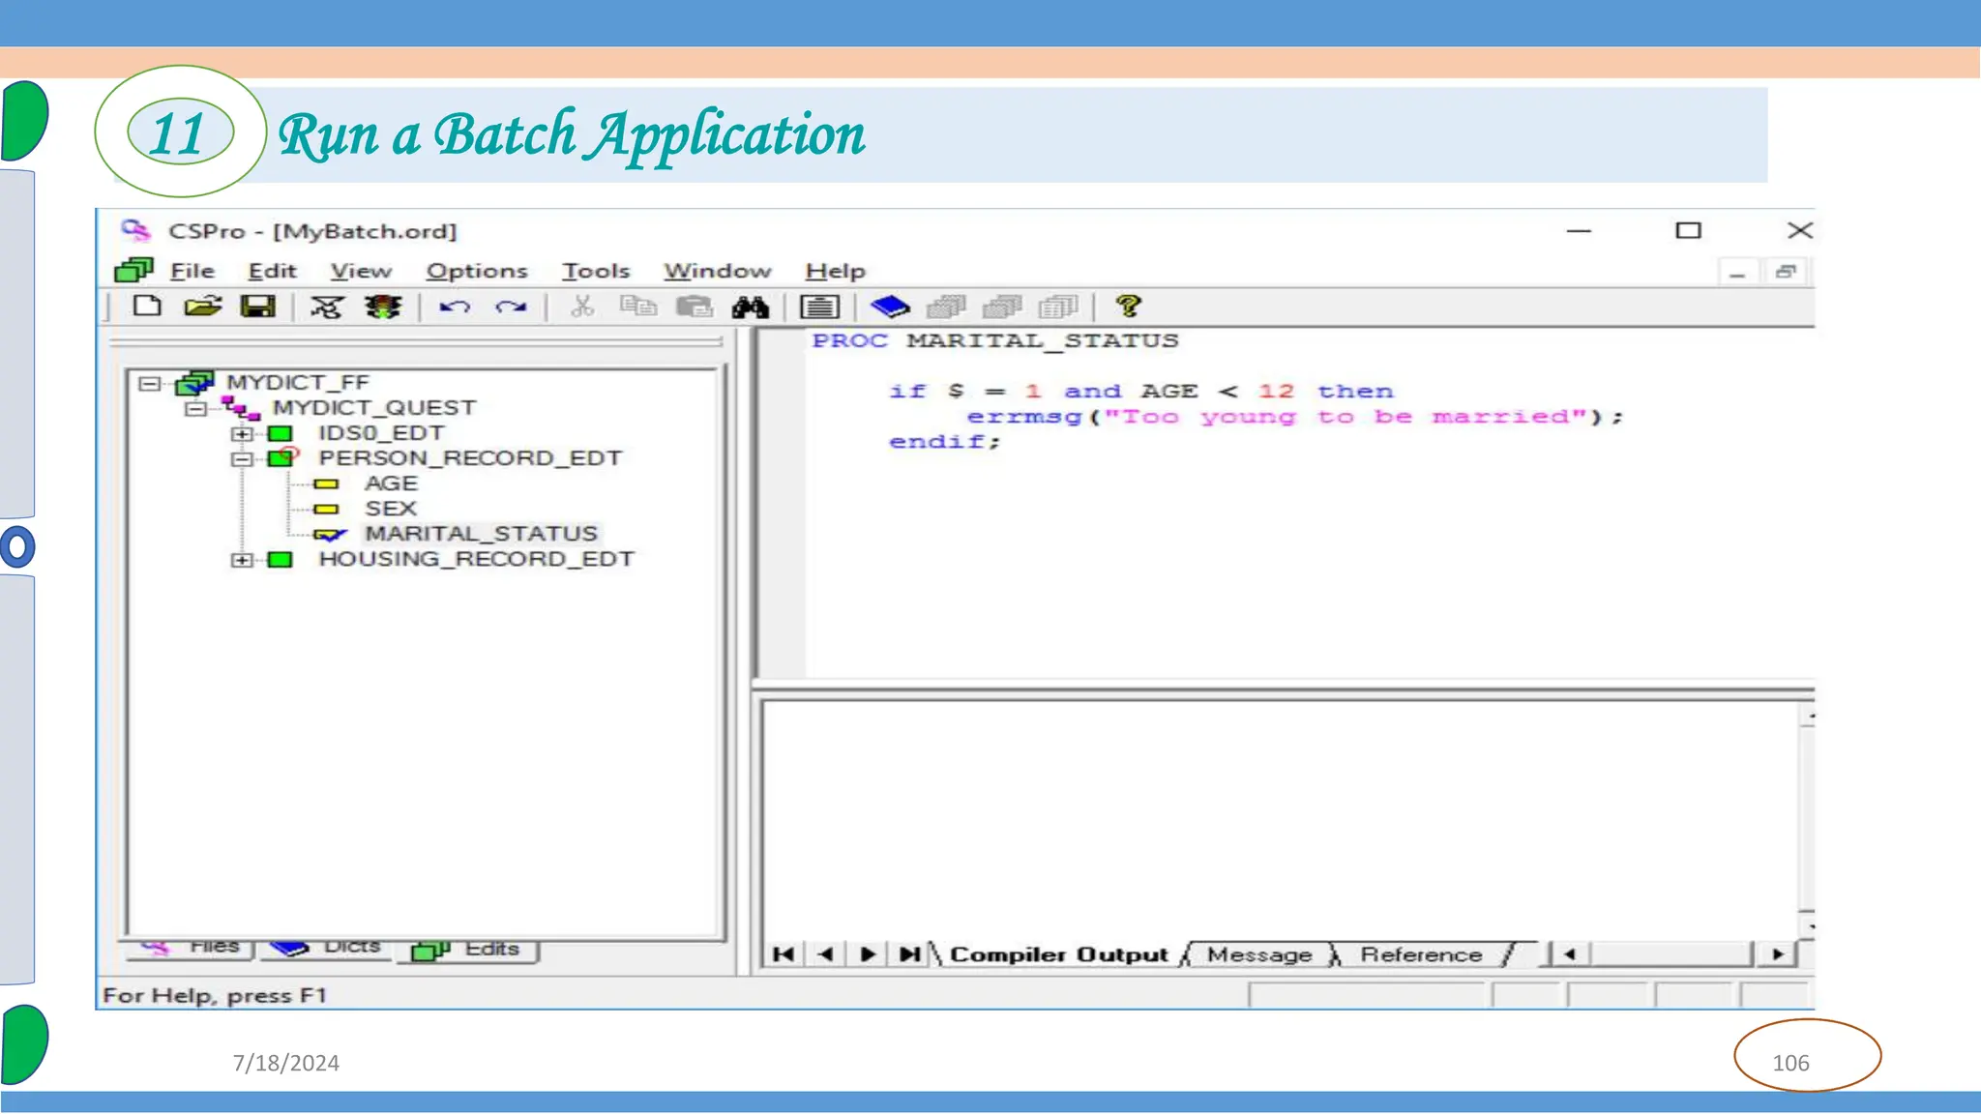Viewport: 1981px width, 1114px height.
Task: Collapse the MYDICT_FF tree node
Action: click(x=149, y=384)
